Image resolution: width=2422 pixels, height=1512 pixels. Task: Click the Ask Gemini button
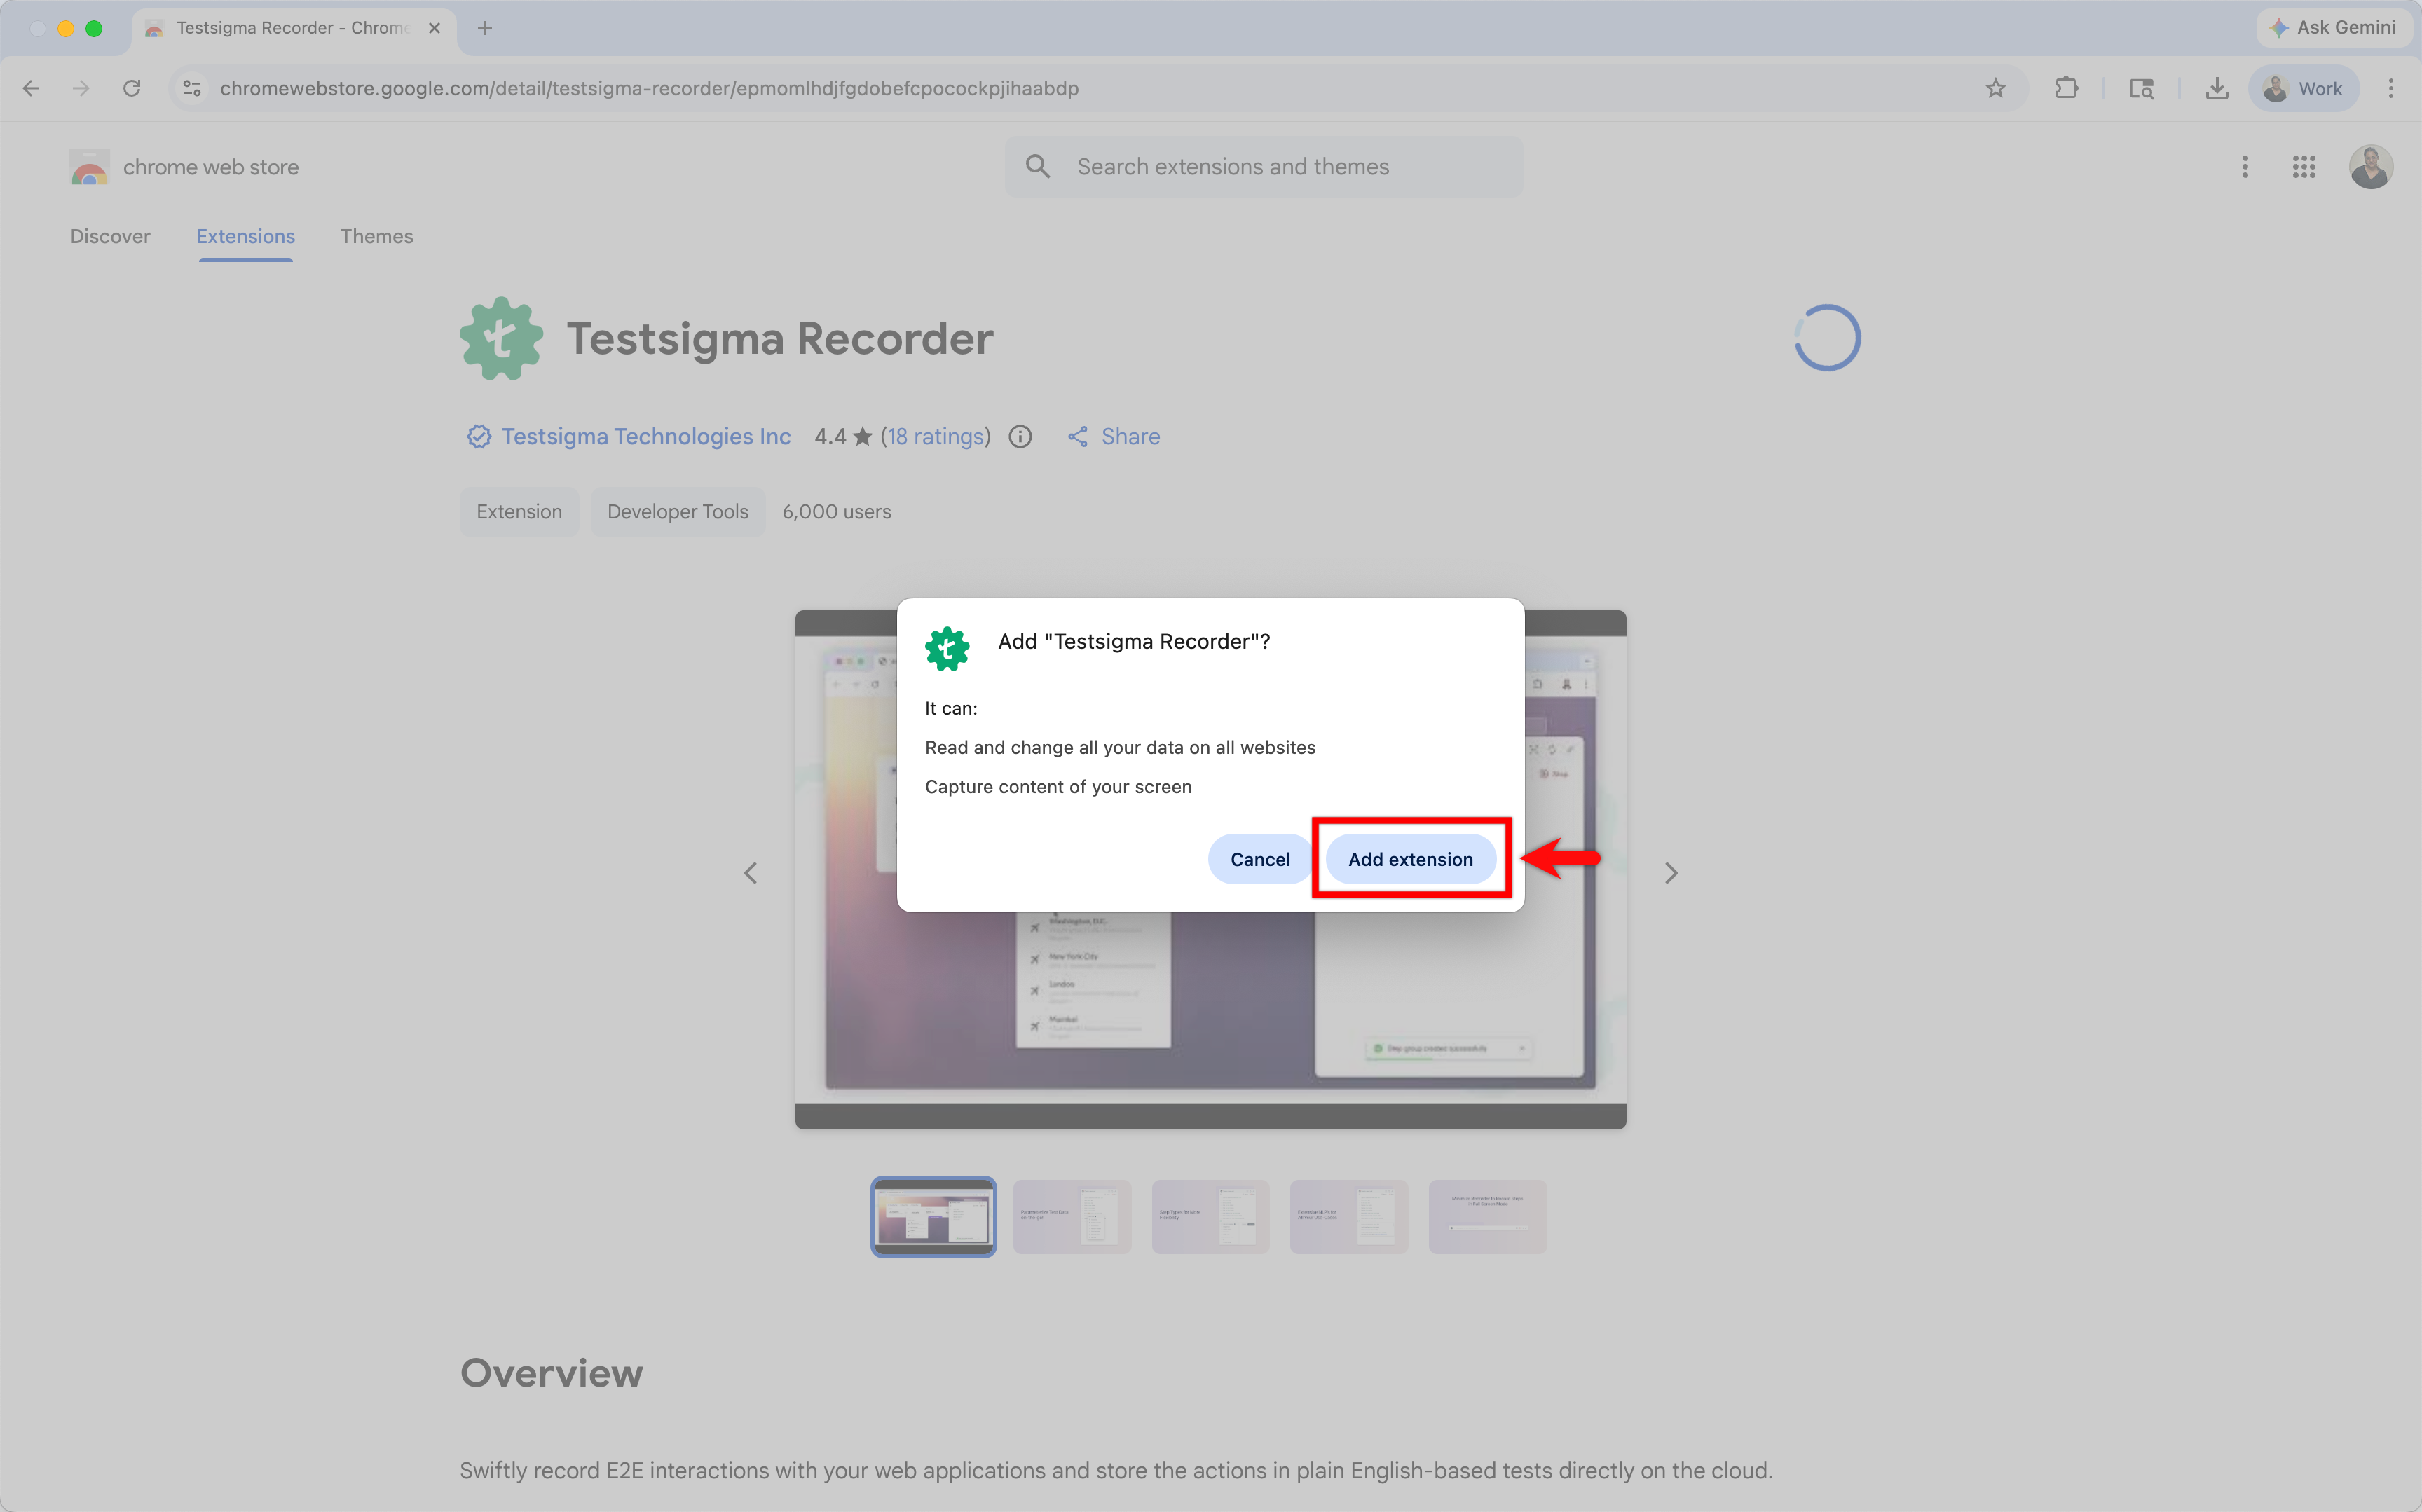2332,27
